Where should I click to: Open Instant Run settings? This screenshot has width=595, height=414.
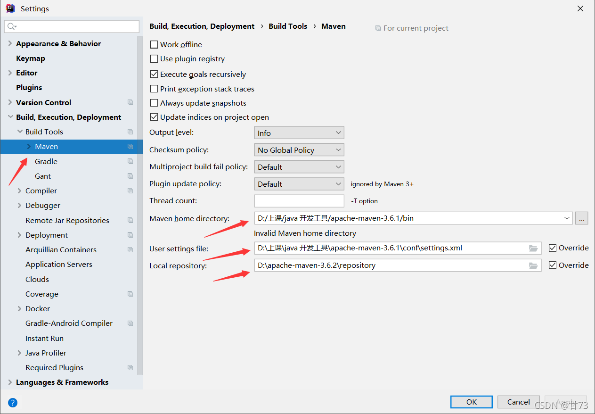[x=44, y=338]
